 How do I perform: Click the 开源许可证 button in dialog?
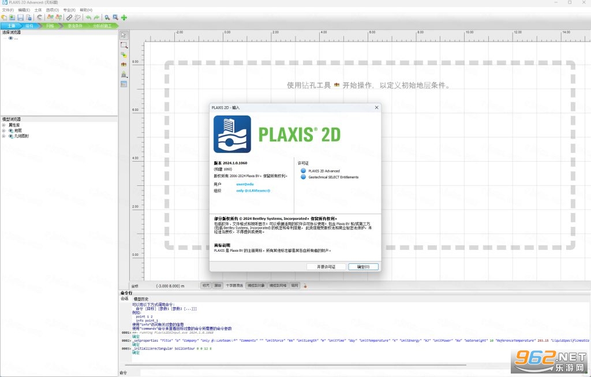click(x=326, y=267)
